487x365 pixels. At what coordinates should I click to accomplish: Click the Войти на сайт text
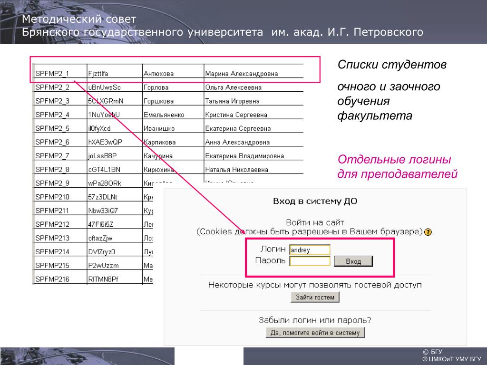(x=315, y=222)
